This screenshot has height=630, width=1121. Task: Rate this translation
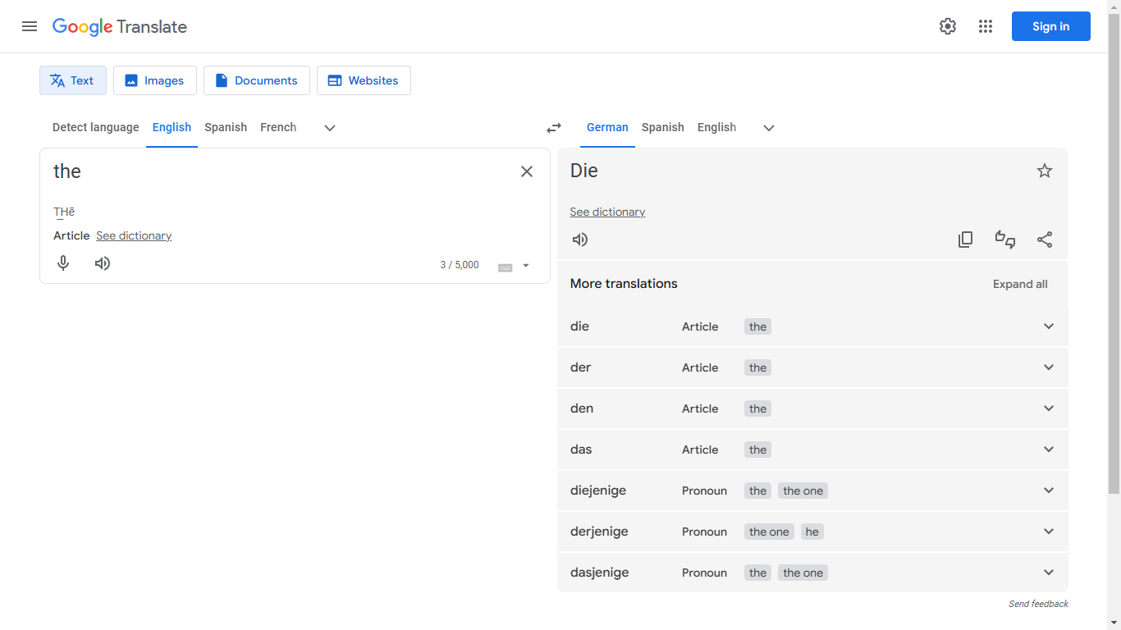pyautogui.click(x=1005, y=240)
